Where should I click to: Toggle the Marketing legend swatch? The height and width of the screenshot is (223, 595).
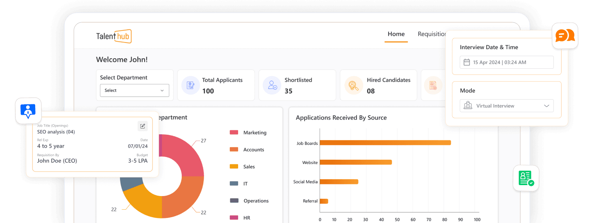234,133
